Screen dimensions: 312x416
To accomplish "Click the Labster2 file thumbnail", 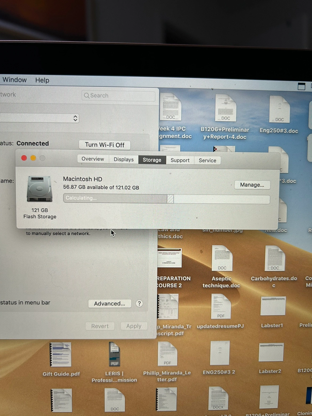I will click(271, 352).
